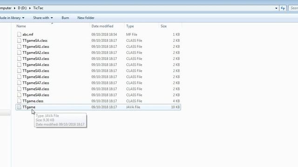298x167 pixels.
Task: Click the abc.mf file icon
Action: pyautogui.click(x=19, y=34)
